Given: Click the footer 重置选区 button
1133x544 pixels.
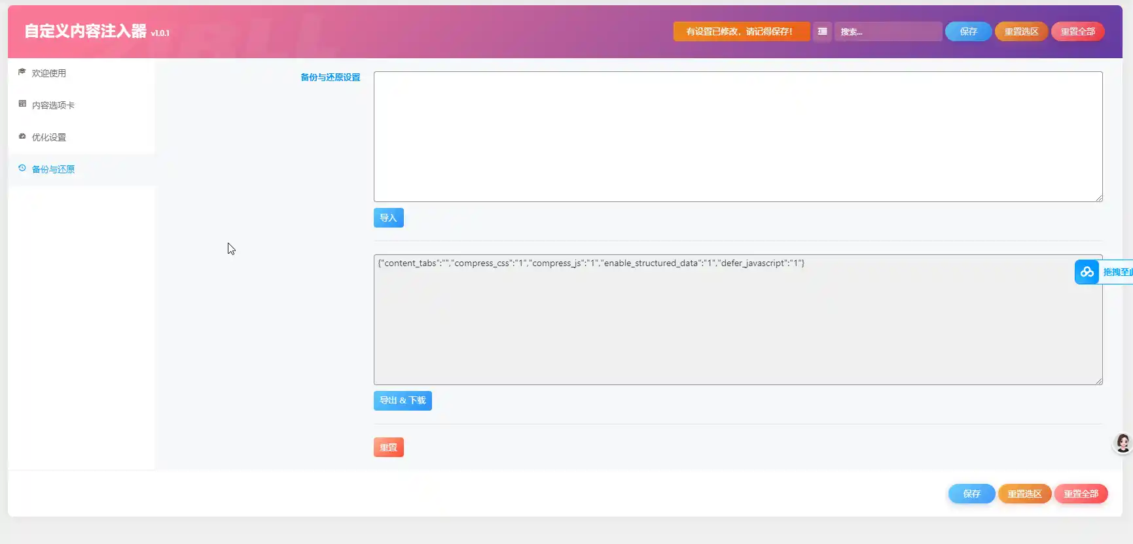Looking at the screenshot, I should 1024,494.
